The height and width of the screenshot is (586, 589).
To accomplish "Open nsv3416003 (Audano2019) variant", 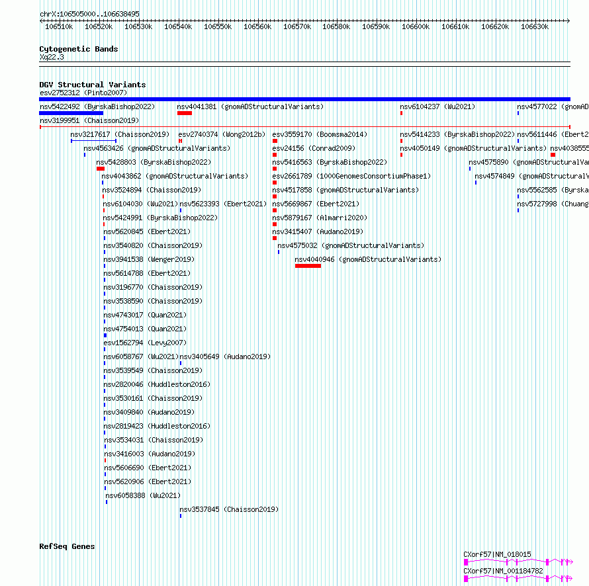I will click(150, 454).
